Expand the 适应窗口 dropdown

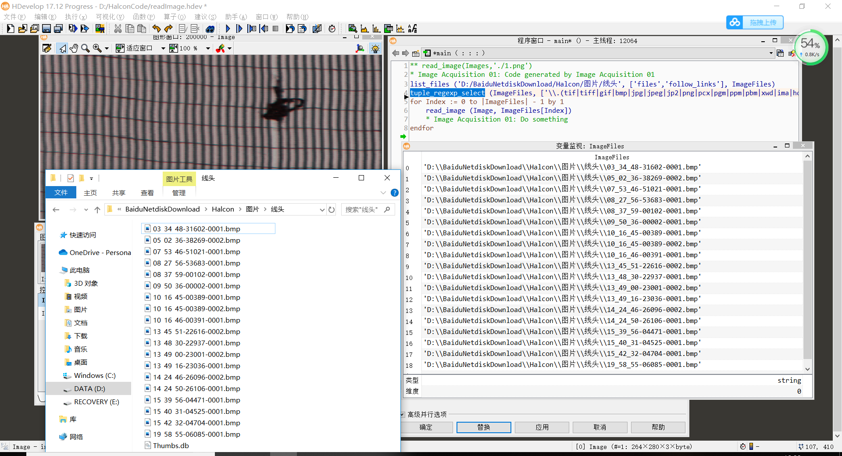click(x=164, y=48)
